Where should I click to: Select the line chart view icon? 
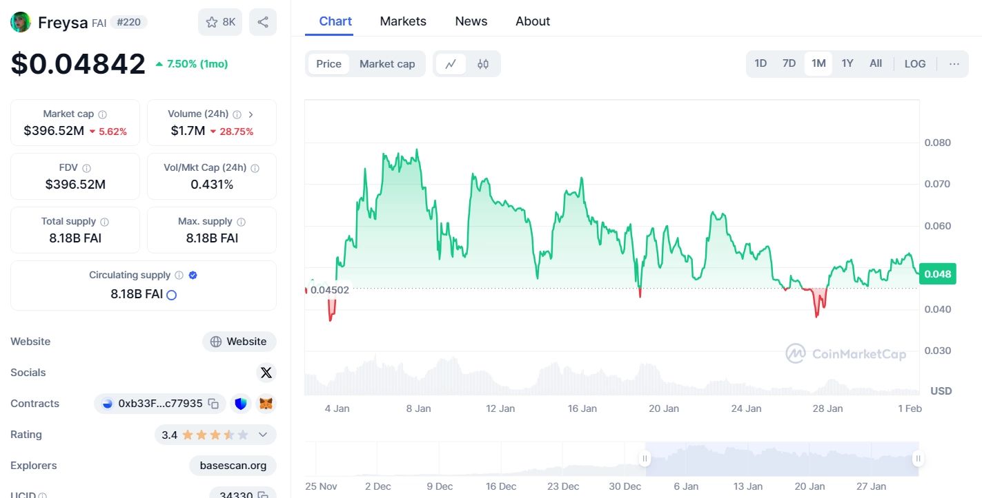451,64
